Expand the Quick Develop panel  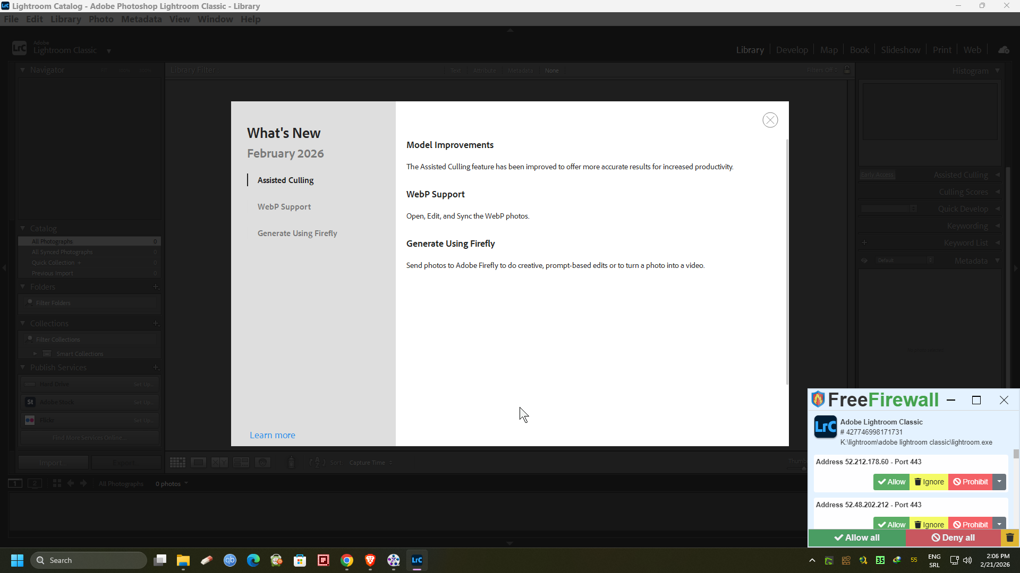[997, 209]
